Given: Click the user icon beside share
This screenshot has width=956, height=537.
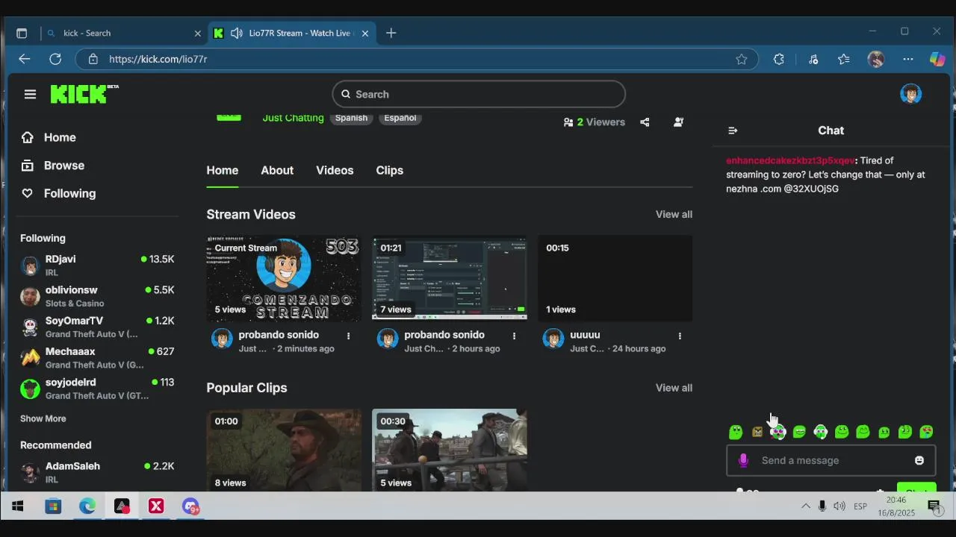Looking at the screenshot, I should tap(678, 122).
